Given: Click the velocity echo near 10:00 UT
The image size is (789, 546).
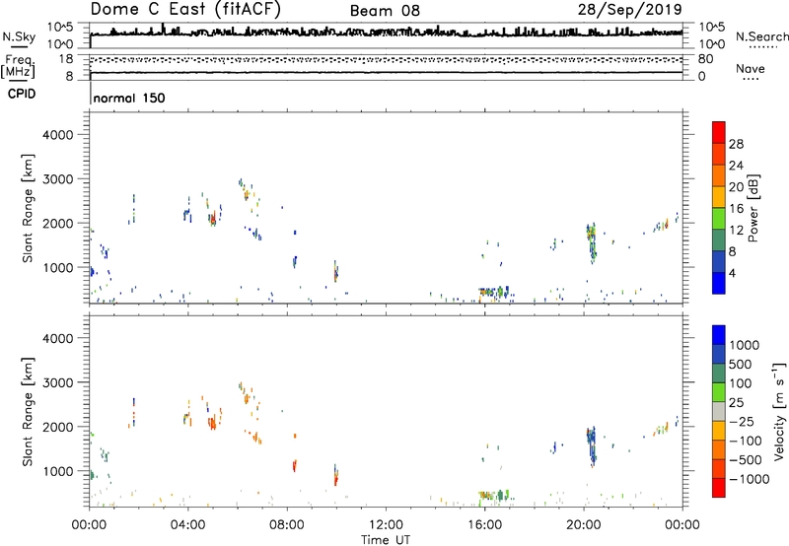Looking at the screenshot, I should coord(336,475).
